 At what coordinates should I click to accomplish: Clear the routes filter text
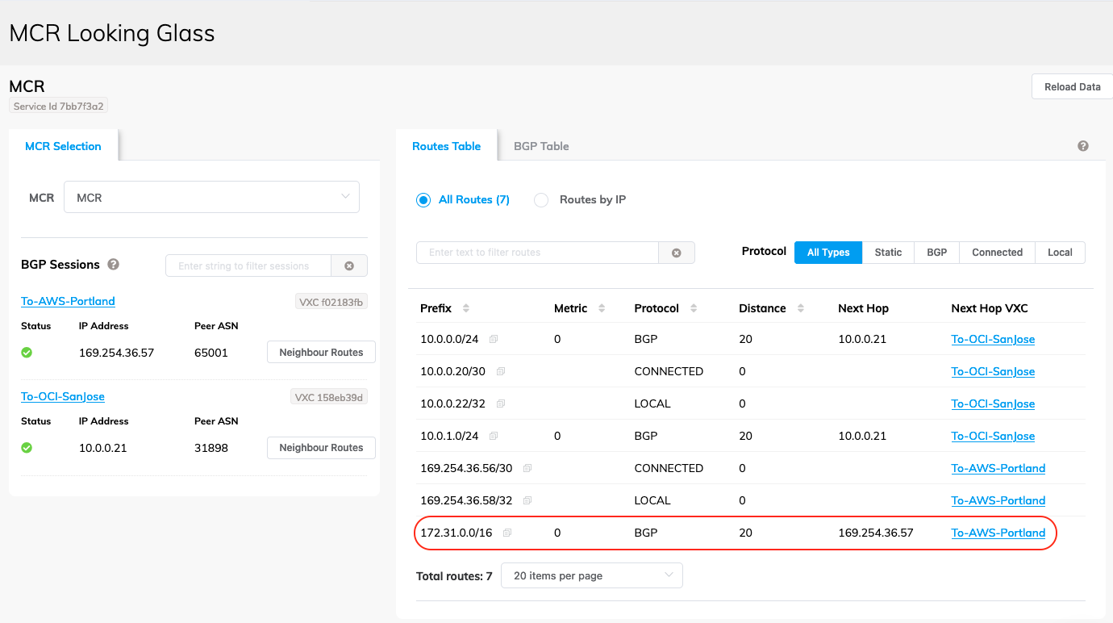[677, 253]
